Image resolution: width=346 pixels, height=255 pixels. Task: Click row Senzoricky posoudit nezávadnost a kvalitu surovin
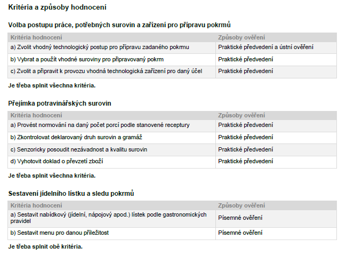[172, 150]
